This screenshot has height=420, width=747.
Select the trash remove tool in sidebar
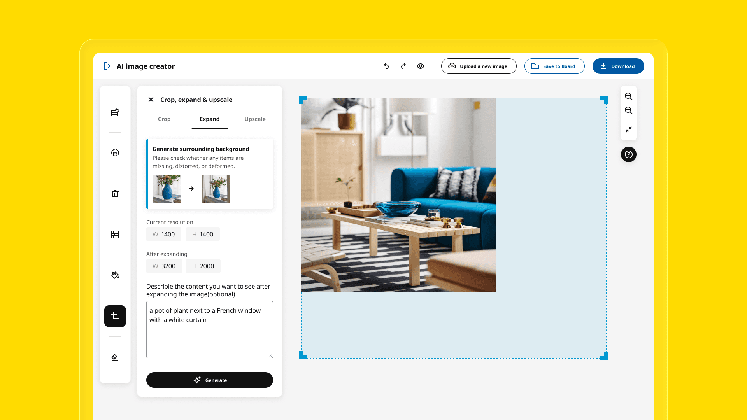click(x=115, y=194)
